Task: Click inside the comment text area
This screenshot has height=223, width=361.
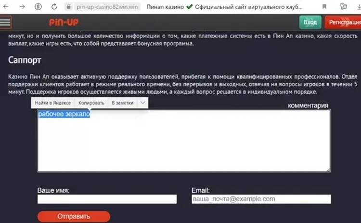Action: [x=184, y=141]
